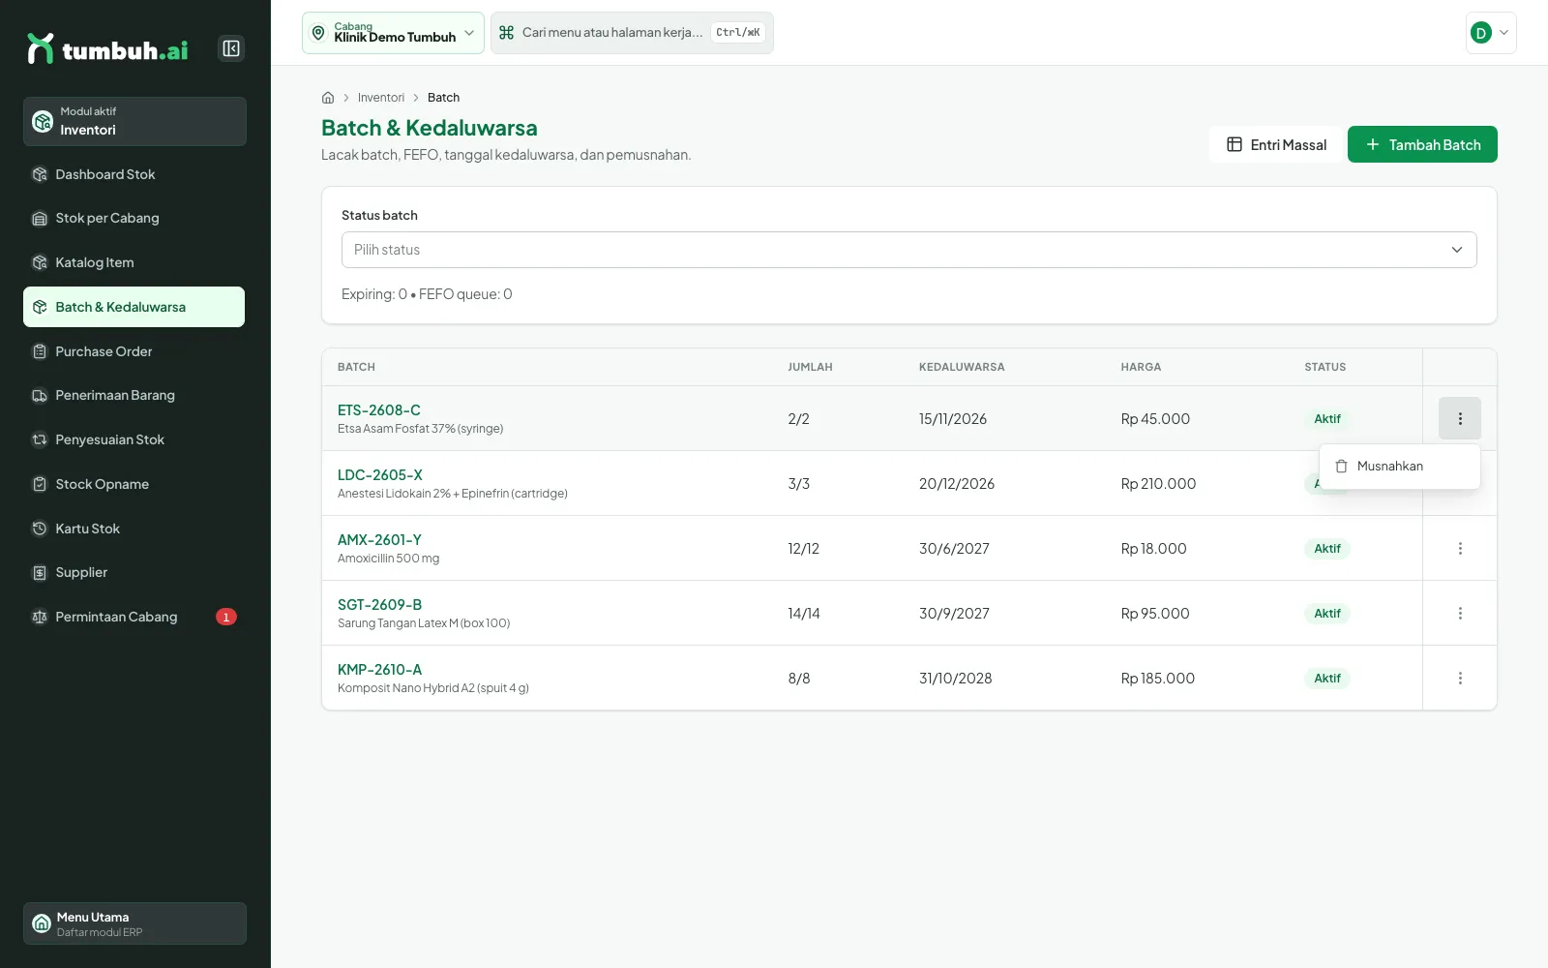Open row actions for AMX-2601-Y batch
The height and width of the screenshot is (968, 1548).
click(1460, 549)
